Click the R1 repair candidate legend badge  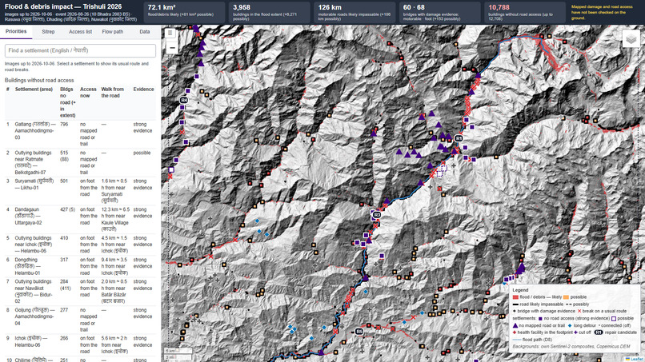click(x=599, y=332)
